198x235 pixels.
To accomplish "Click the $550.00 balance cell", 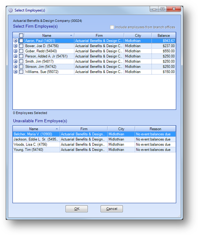I will pos(164,51).
